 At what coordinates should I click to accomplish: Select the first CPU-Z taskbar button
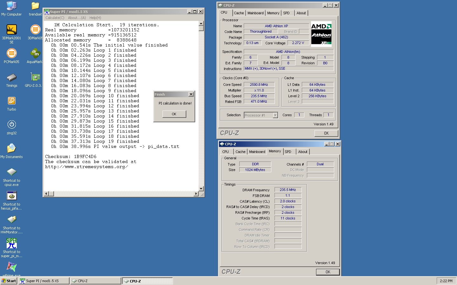(x=96, y=281)
